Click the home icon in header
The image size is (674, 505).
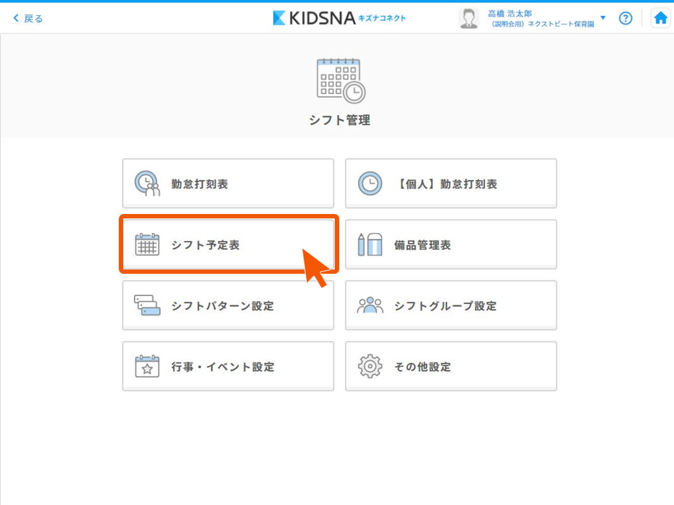tap(661, 18)
